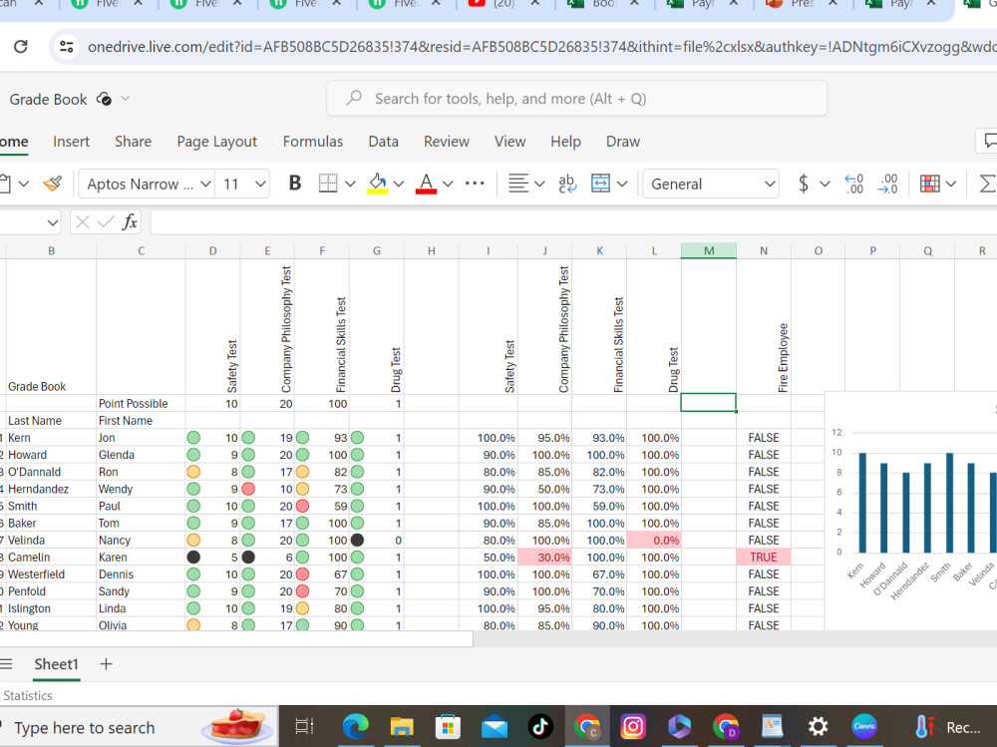Open Conditional Formatting icon

tap(929, 184)
